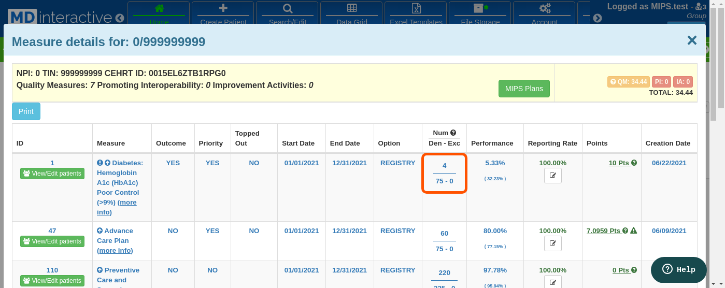Click the 10 Pts points link
725x288 pixels.
[618, 163]
